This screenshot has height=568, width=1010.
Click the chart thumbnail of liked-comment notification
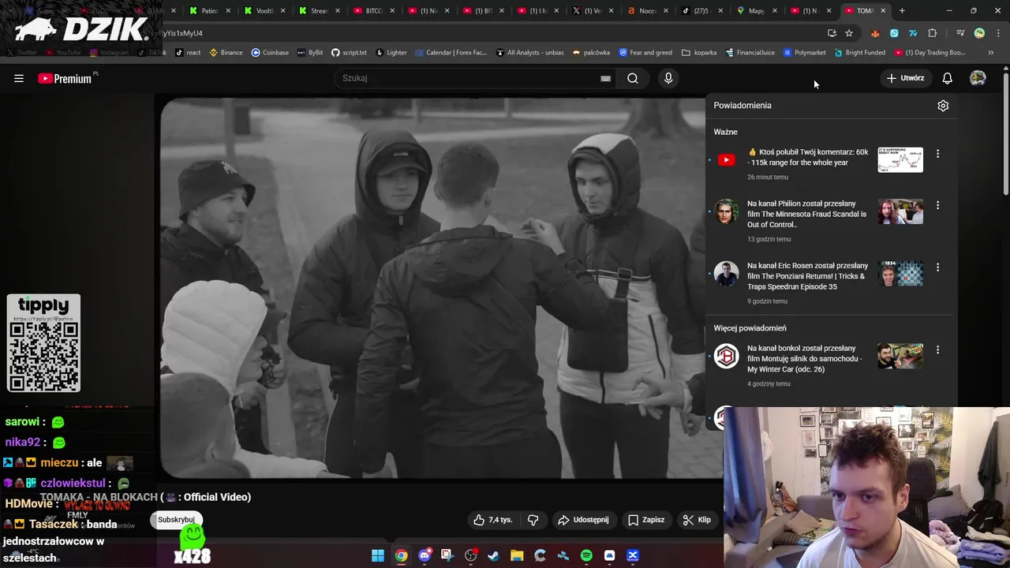(900, 159)
